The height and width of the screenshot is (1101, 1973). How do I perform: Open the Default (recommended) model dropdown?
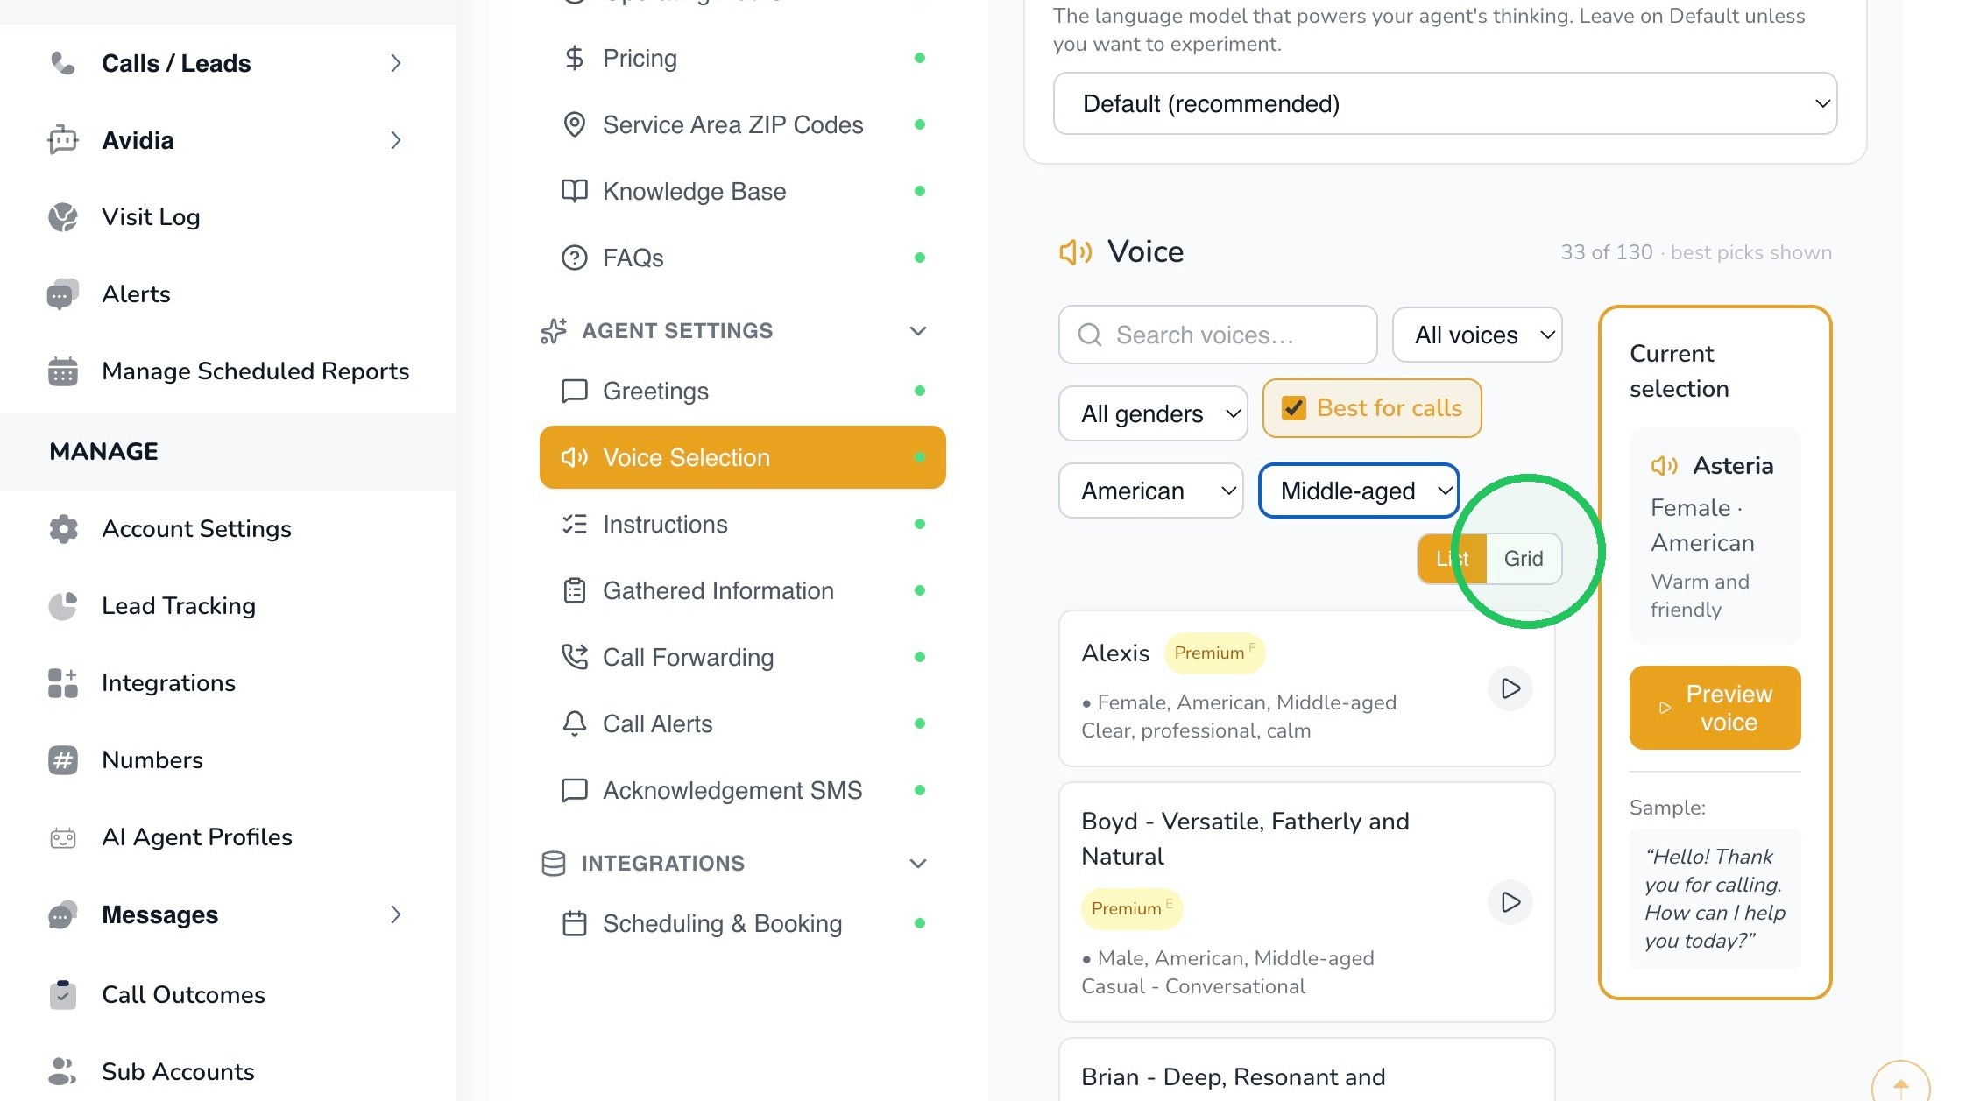click(1445, 103)
